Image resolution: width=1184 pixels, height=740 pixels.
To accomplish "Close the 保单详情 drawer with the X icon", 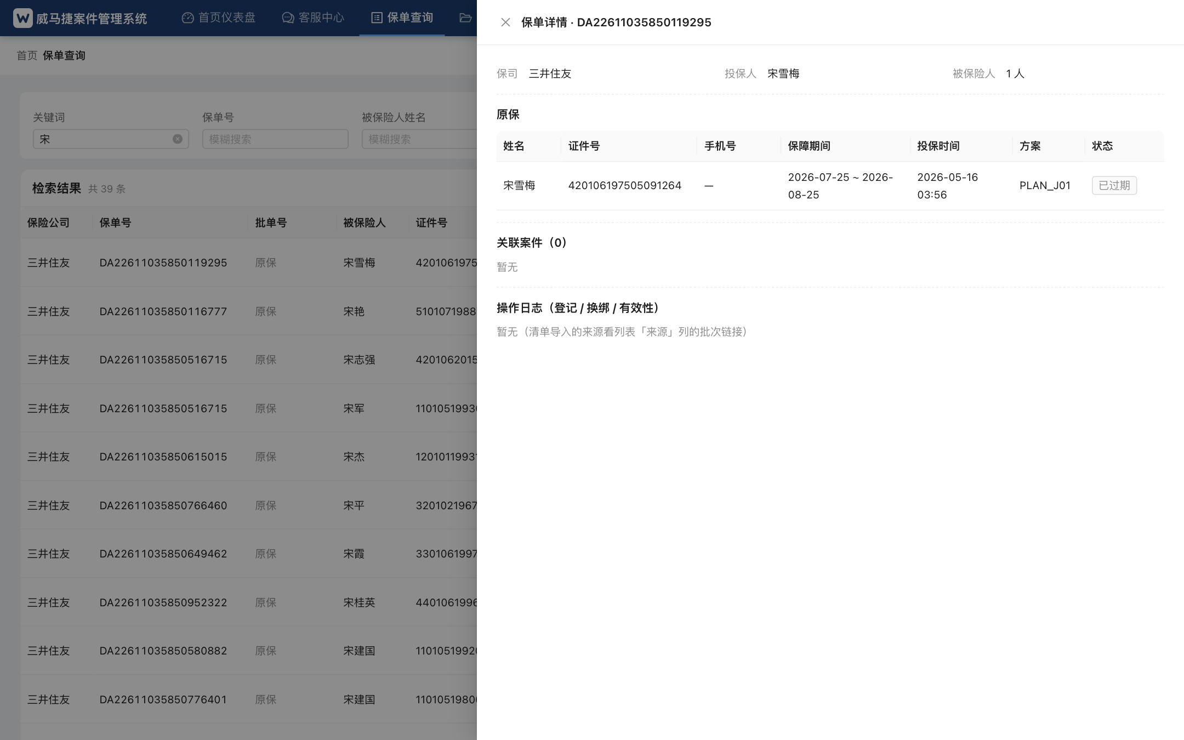I will 505,22.
